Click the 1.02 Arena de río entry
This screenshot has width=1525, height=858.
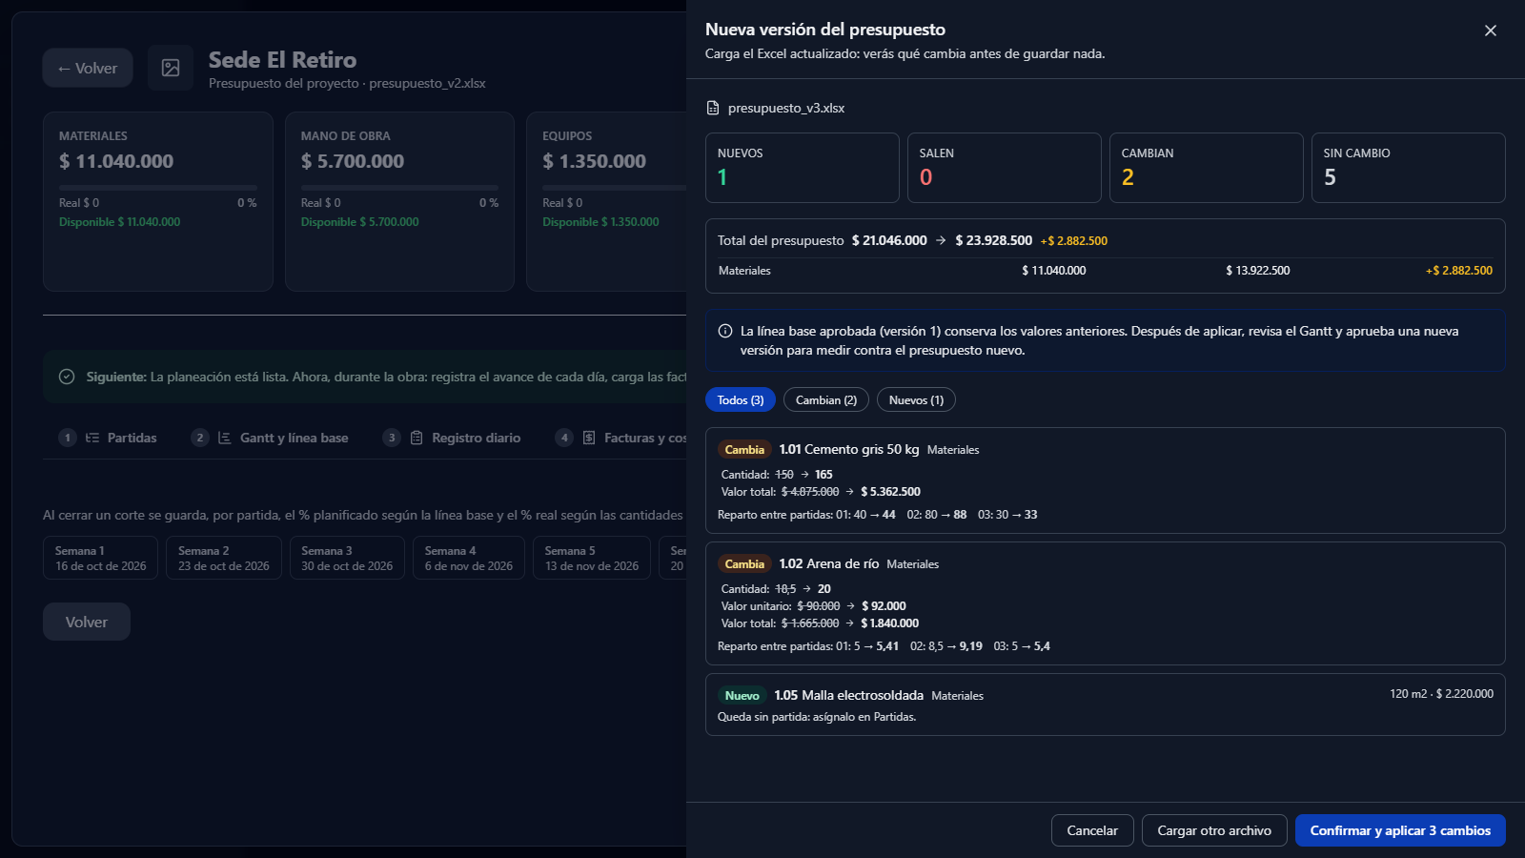click(x=1106, y=603)
